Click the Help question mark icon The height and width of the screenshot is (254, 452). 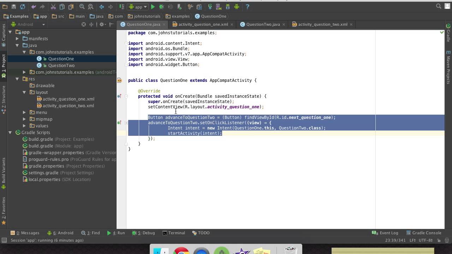point(247,7)
